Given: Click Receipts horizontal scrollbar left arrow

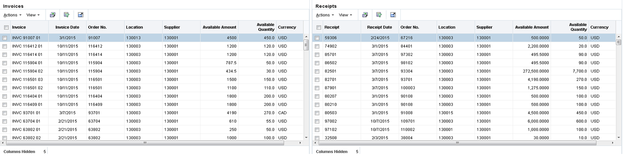Looking at the screenshot, I should [x=315, y=143].
